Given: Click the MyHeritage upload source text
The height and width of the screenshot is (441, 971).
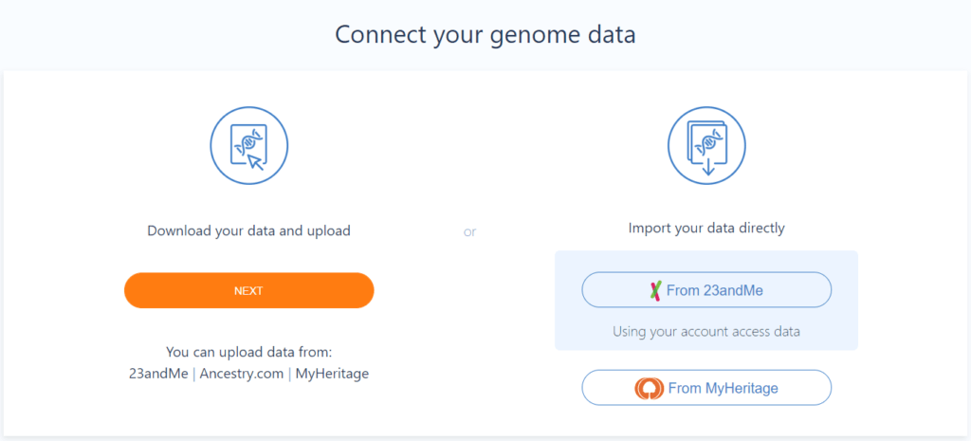Looking at the screenshot, I should [x=332, y=374].
